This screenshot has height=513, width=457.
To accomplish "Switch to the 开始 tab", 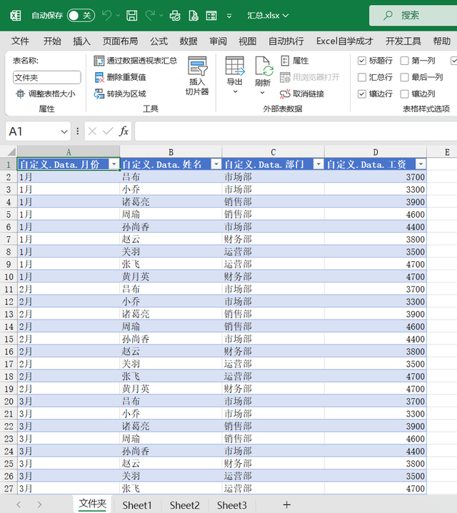I will (x=52, y=41).
